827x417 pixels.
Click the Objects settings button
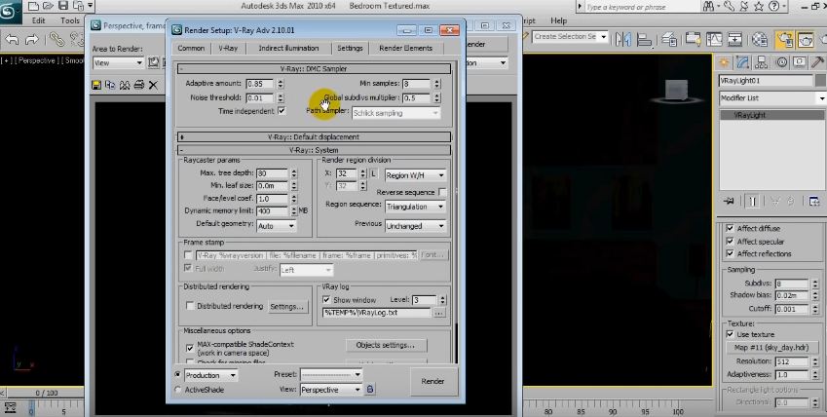point(386,345)
